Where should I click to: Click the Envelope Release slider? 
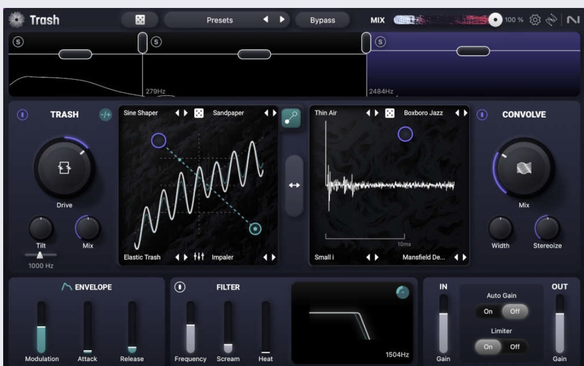132,327
